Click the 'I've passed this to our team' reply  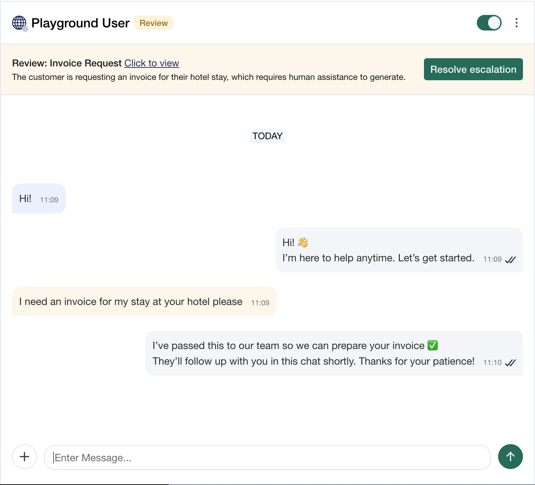coord(334,353)
